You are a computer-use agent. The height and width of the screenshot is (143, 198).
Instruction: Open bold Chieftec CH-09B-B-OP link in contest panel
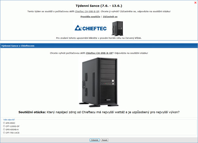pos(99,53)
